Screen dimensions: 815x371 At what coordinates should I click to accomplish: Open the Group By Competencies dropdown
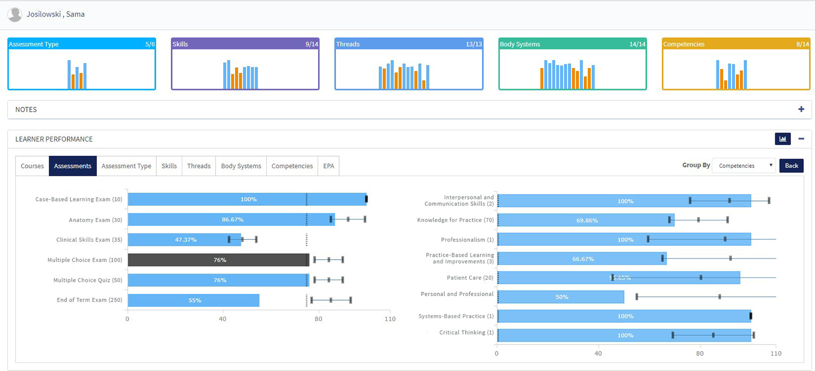[744, 166]
